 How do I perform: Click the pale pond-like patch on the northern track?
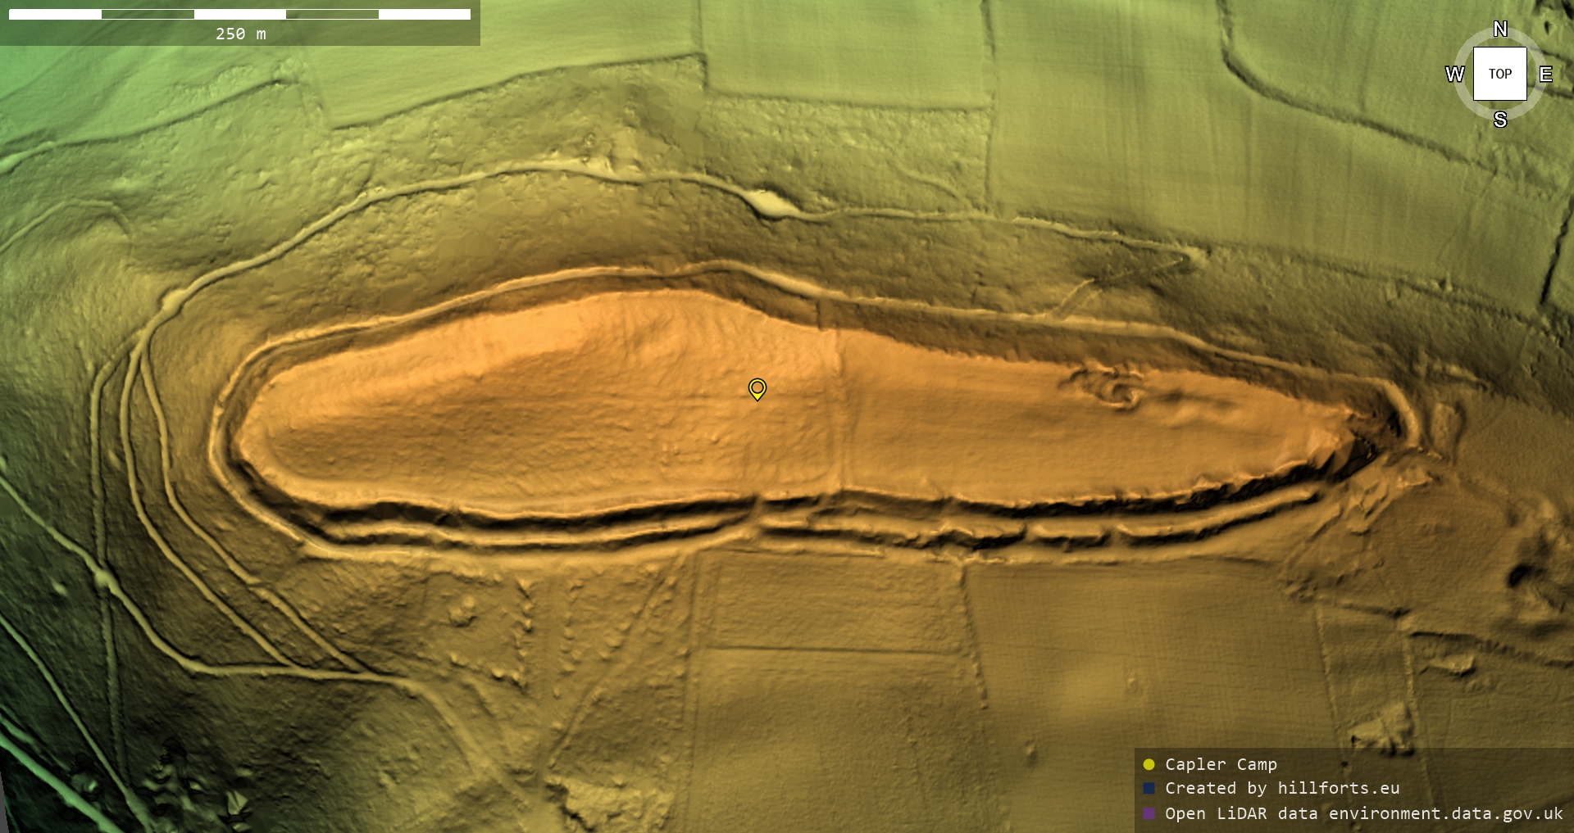coord(771,205)
